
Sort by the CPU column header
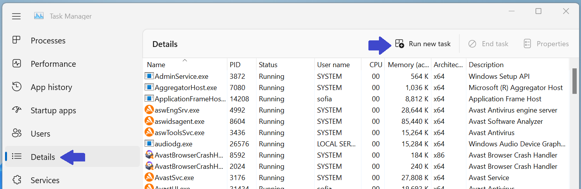coord(376,65)
